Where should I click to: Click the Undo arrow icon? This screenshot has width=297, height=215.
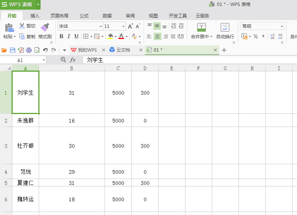pos(45,50)
